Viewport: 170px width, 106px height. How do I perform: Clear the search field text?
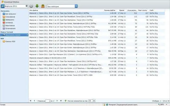27,6
